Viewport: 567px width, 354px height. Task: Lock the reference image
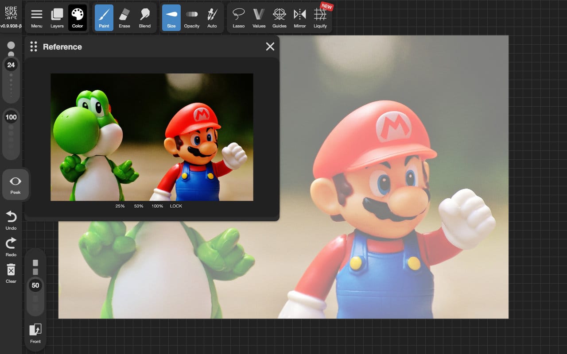coord(176,206)
